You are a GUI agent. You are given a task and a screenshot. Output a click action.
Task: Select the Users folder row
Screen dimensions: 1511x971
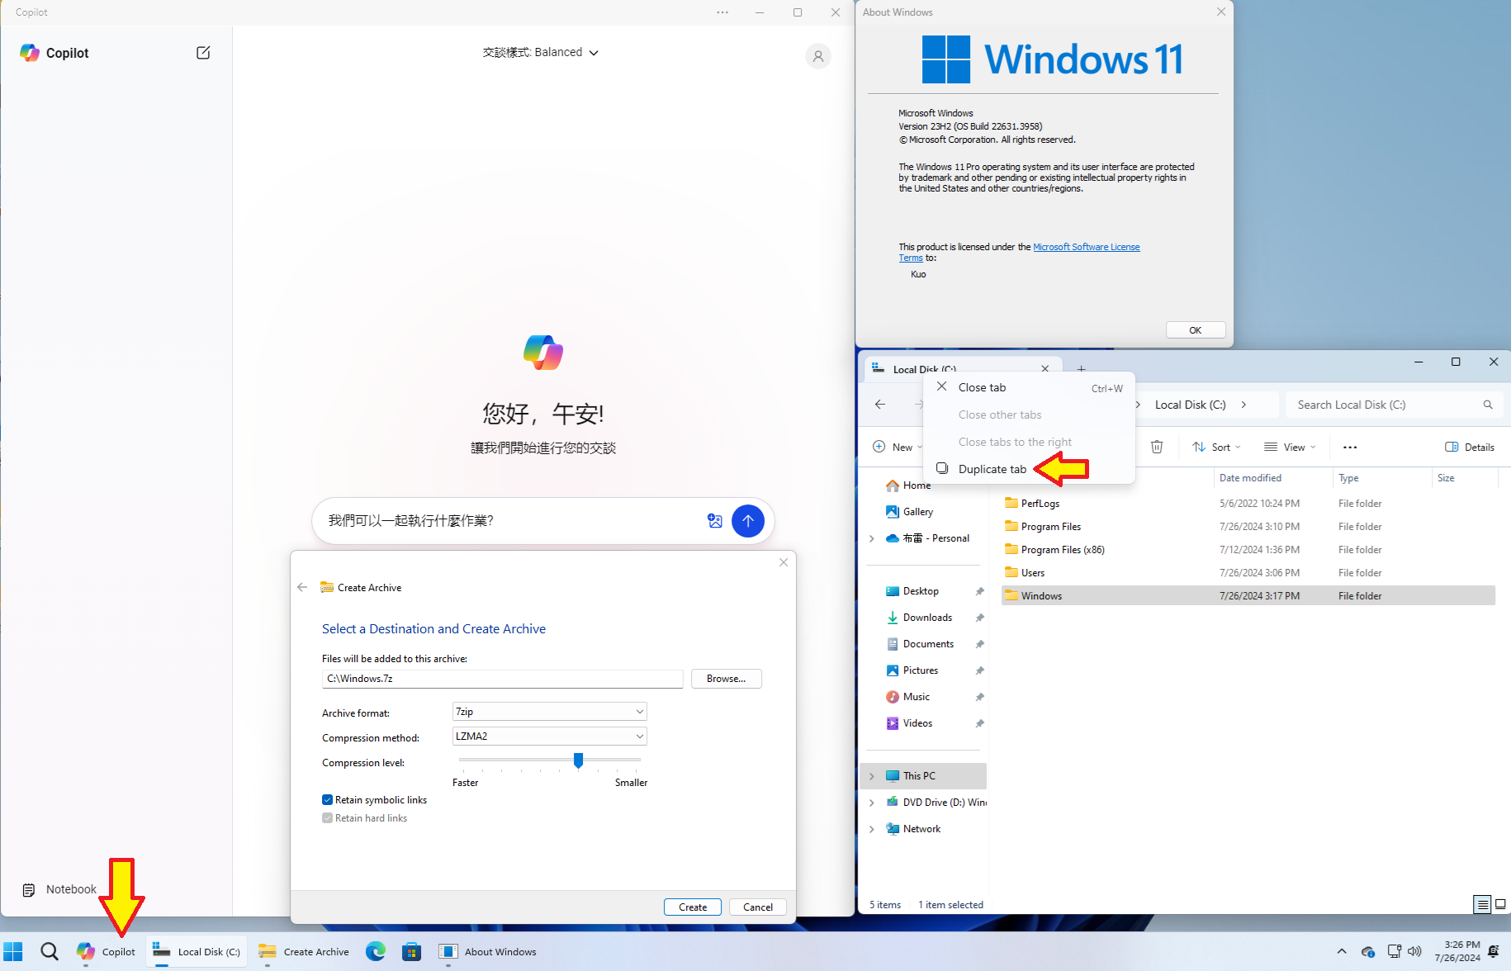coord(1248,573)
